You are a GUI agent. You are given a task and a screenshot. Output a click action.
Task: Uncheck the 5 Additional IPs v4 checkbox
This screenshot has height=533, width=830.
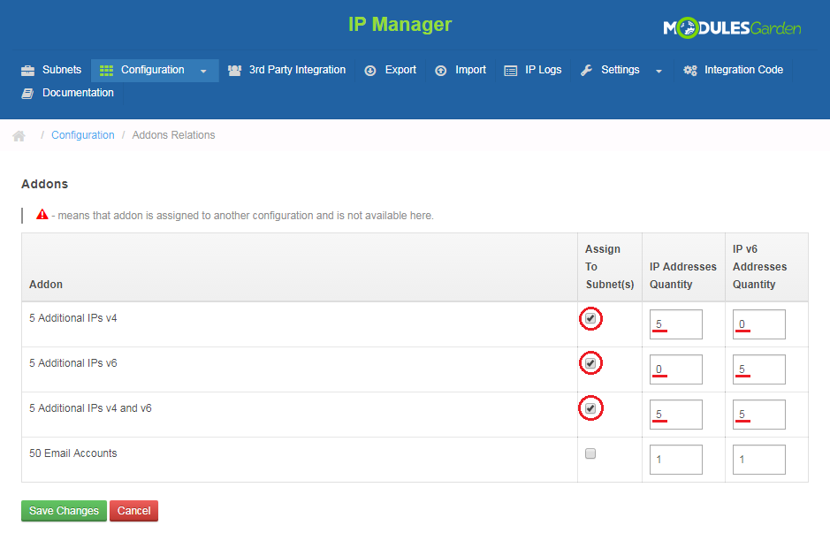coord(590,318)
